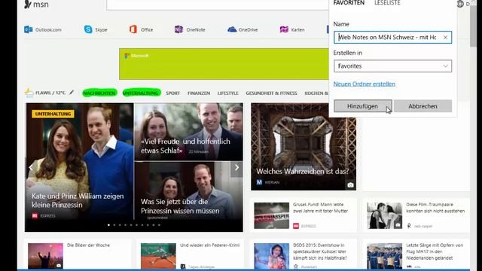
Task: Click the search box at the top
Action: [x=218, y=5]
